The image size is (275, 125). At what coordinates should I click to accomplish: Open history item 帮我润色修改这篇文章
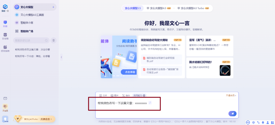[x=33, y=50]
